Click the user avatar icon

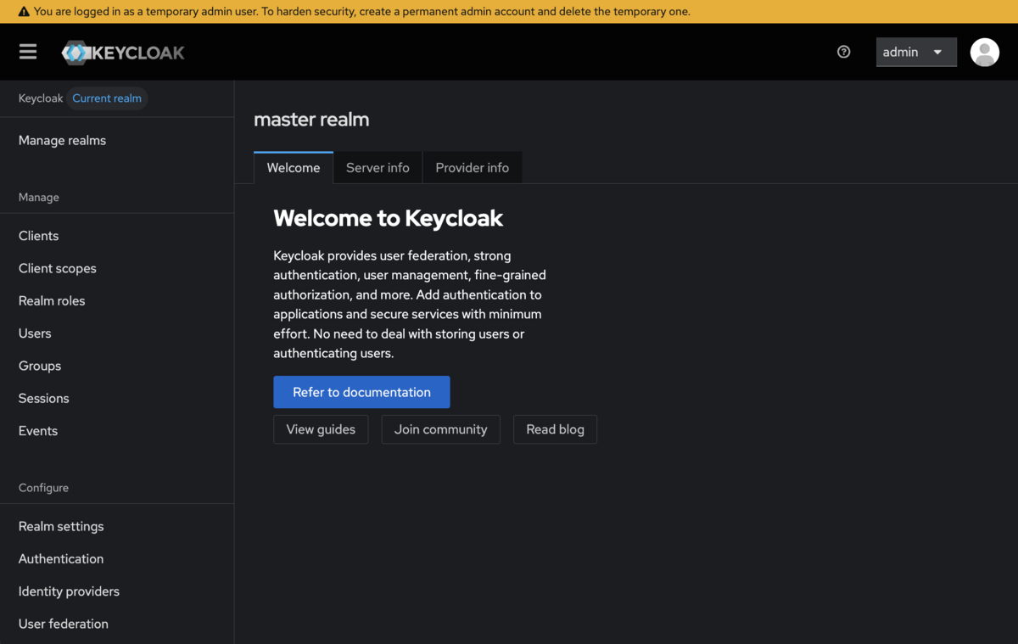click(984, 52)
